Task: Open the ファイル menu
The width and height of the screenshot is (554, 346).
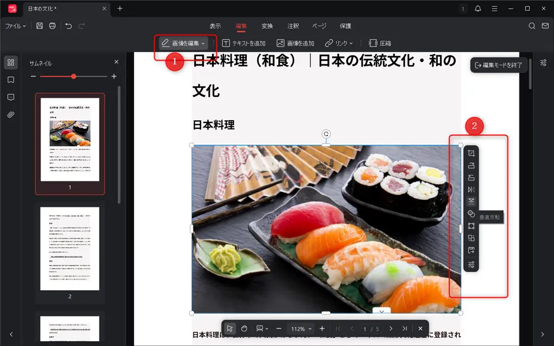Action: (15, 25)
